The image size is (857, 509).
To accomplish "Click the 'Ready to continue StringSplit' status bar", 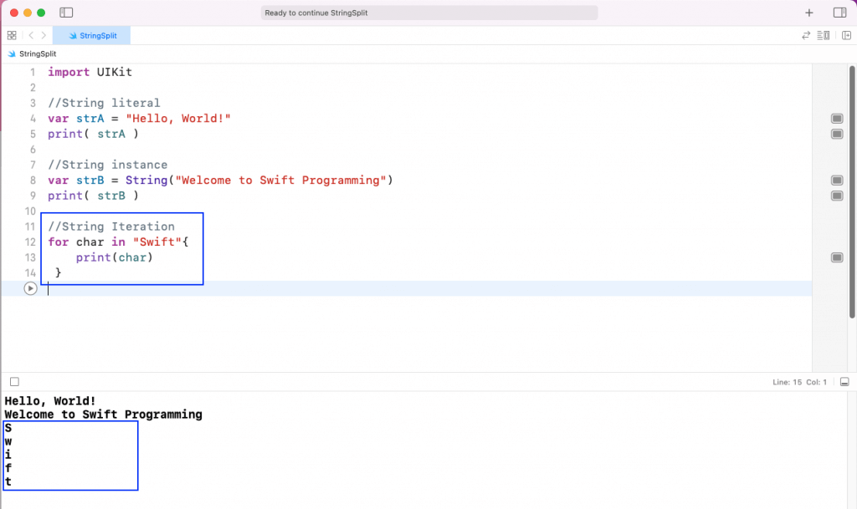I will [x=429, y=13].
